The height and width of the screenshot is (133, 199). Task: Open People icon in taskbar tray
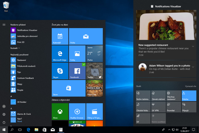(163, 130)
